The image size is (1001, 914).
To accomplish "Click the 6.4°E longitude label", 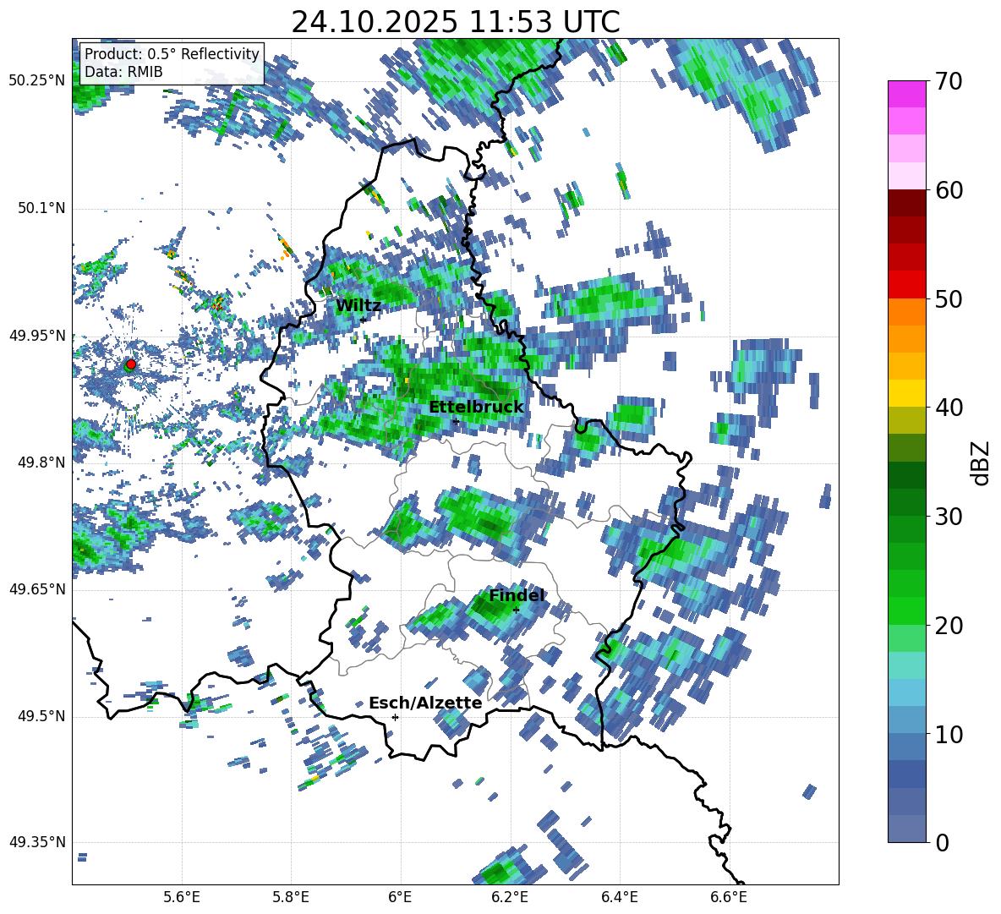I will click(x=619, y=897).
